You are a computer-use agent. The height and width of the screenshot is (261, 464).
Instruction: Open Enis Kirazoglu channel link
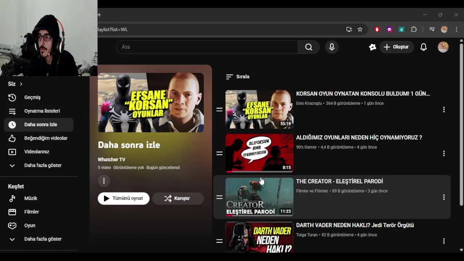click(x=309, y=103)
